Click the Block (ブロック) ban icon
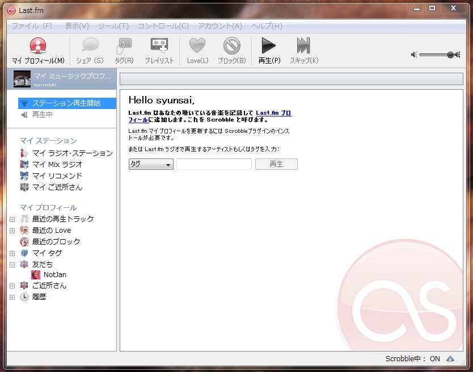Image resolution: width=473 pixels, height=372 pixels. [x=231, y=45]
